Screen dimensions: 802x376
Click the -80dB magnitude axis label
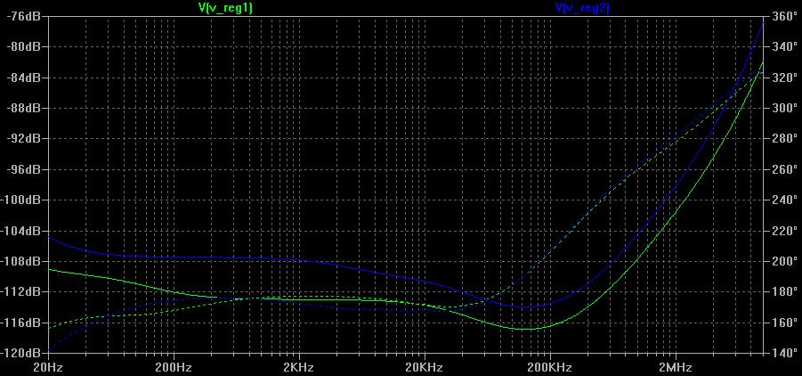pos(23,46)
